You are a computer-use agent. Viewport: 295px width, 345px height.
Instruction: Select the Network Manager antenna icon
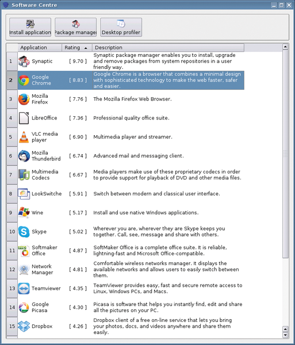[x=24, y=269]
